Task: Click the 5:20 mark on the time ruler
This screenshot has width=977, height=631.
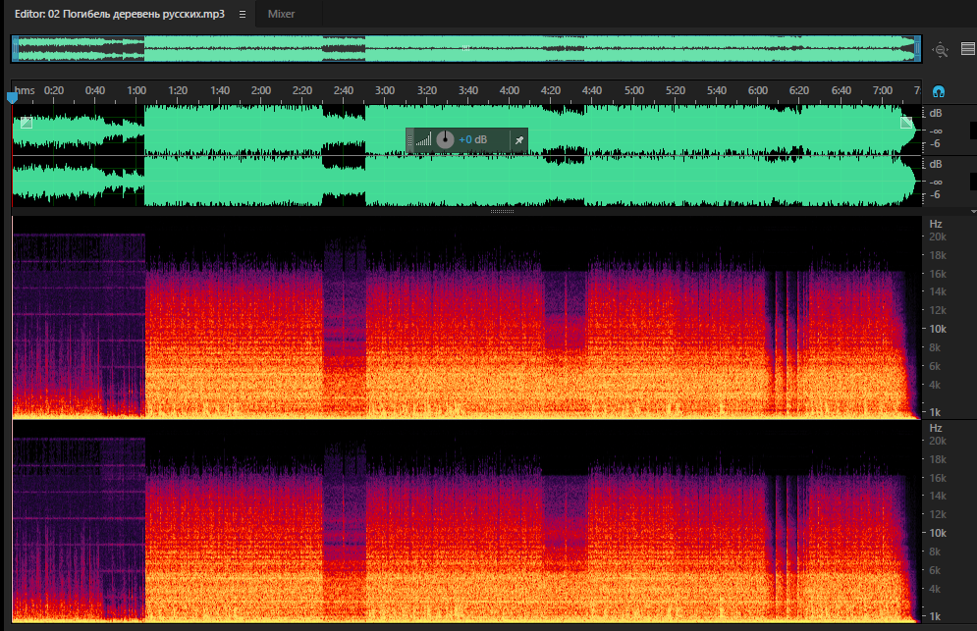Action: pos(675,90)
